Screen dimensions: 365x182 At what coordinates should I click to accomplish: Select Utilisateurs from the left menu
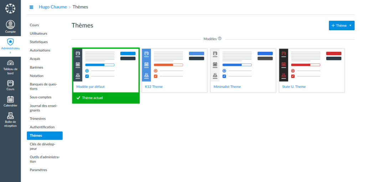click(x=38, y=33)
